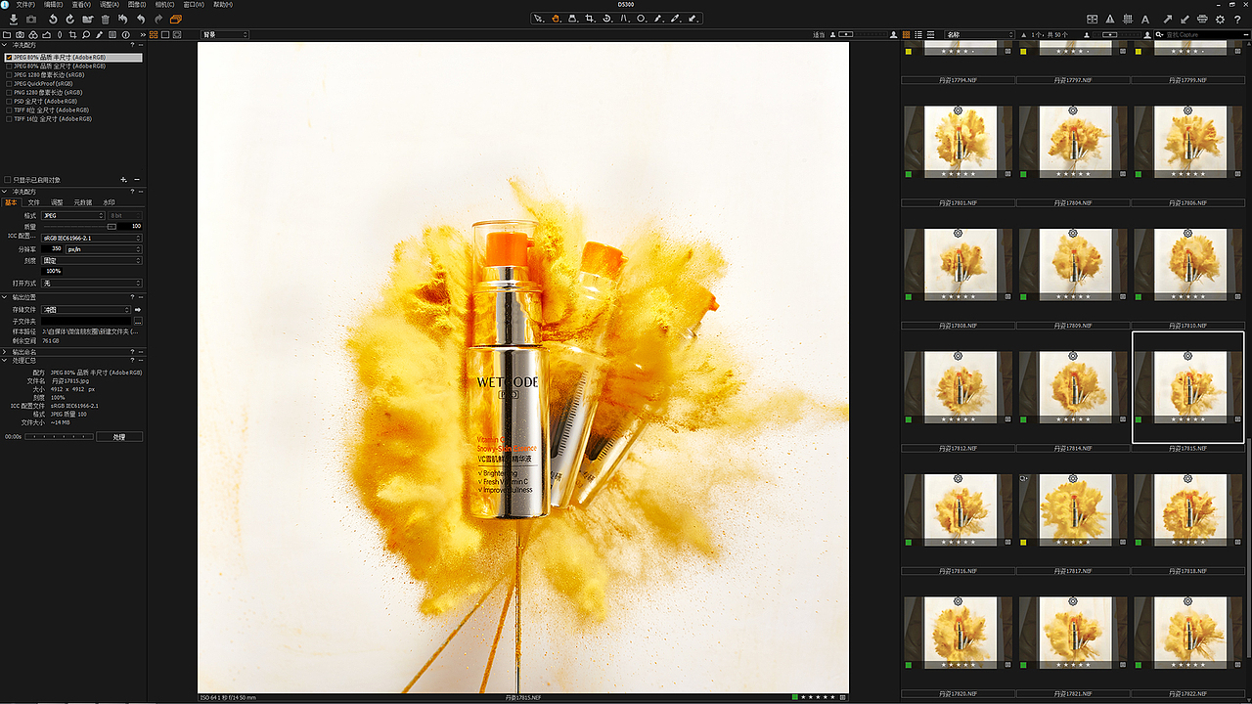
Task: Open the Capture camera tool tab
Action: (x=20, y=34)
